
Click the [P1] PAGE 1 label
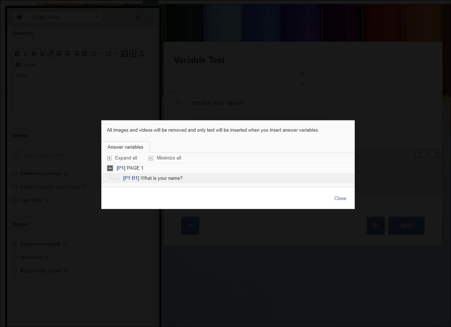(x=130, y=168)
